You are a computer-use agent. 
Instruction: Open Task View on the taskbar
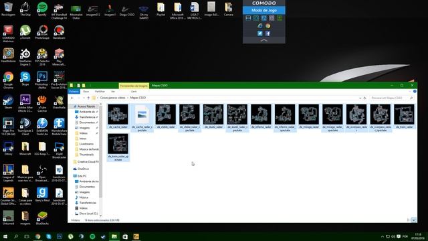(27, 236)
